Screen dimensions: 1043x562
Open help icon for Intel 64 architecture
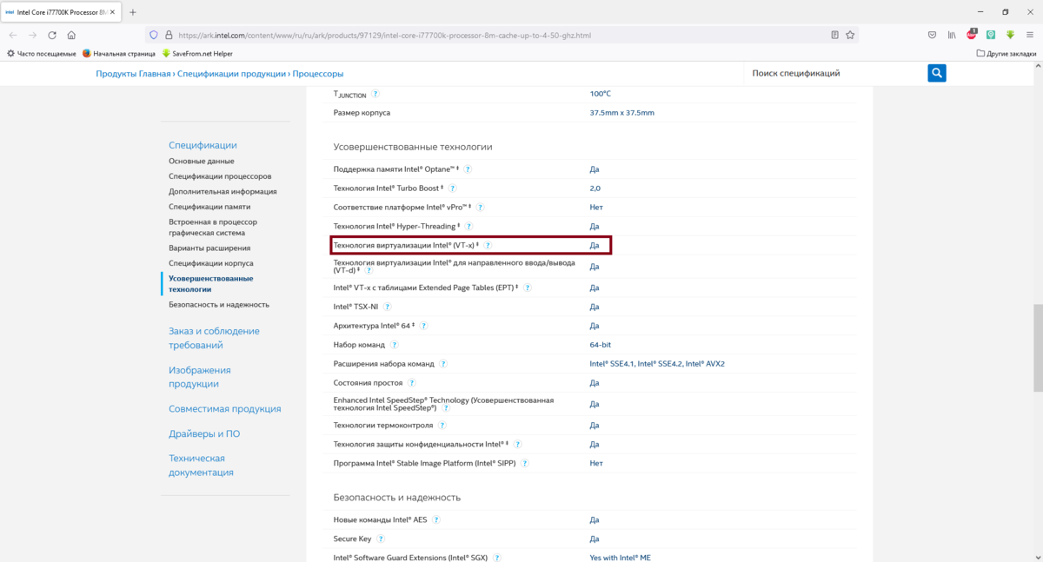[x=423, y=326]
